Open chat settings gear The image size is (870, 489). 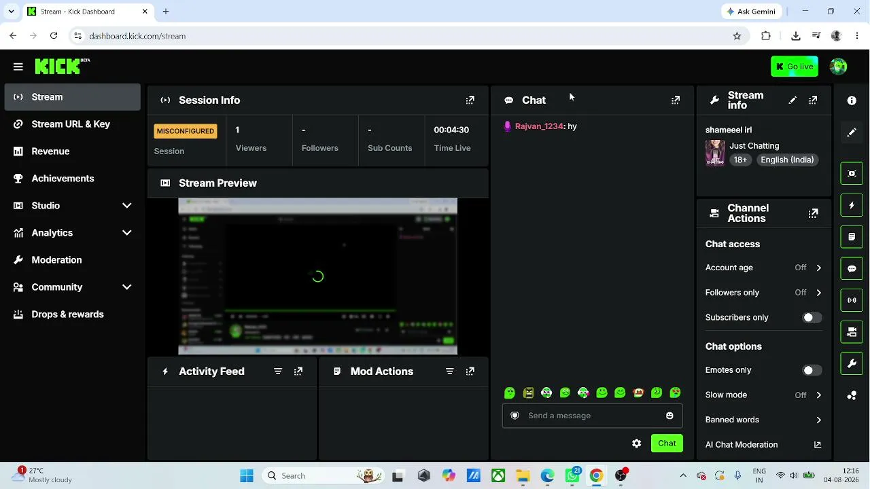(x=636, y=443)
